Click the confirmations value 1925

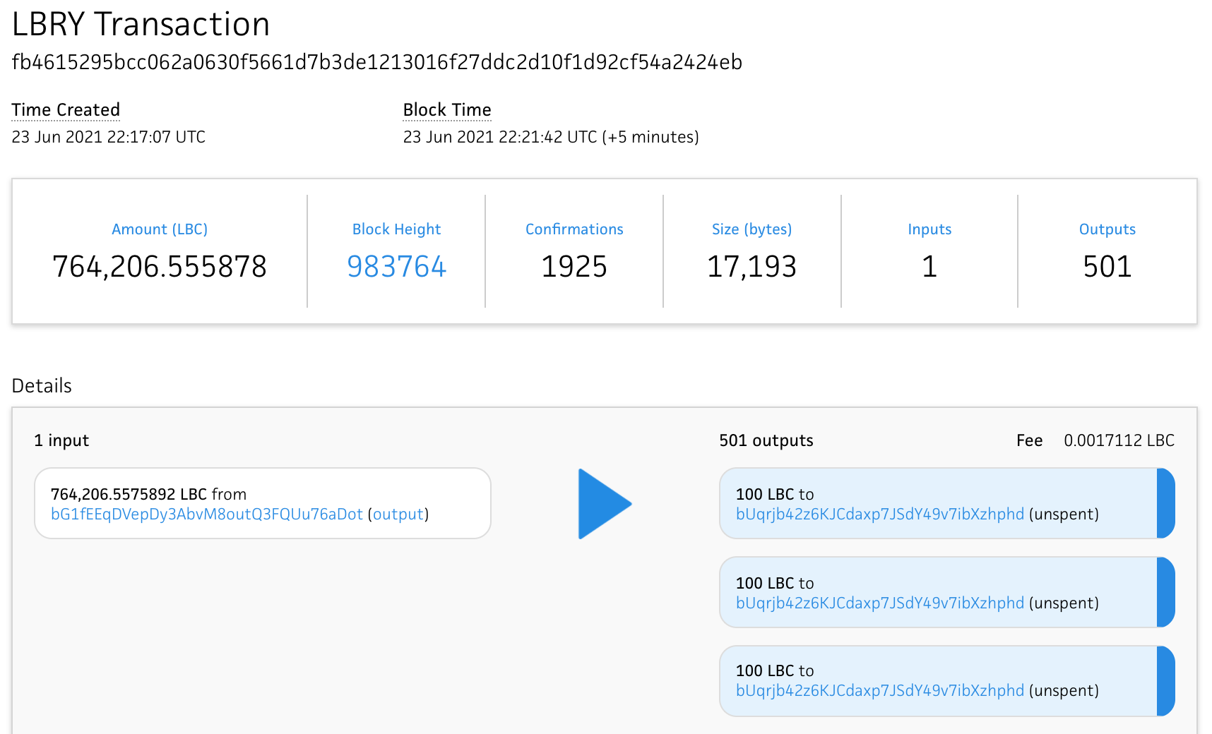tap(574, 267)
